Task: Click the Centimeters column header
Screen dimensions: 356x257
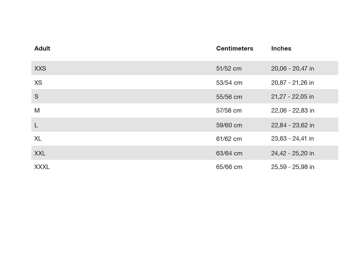Action: tap(235, 48)
